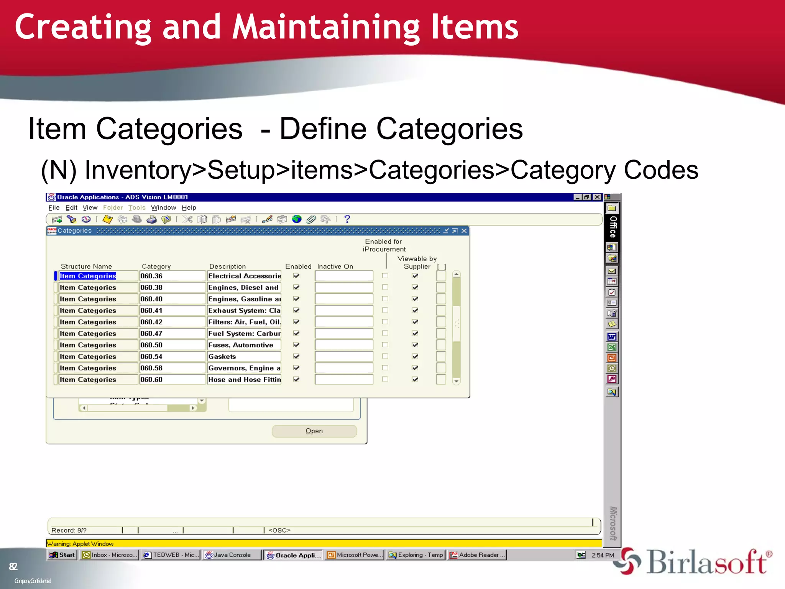The image size is (785, 589).
Task: Open the Help menu
Action: [x=189, y=207]
